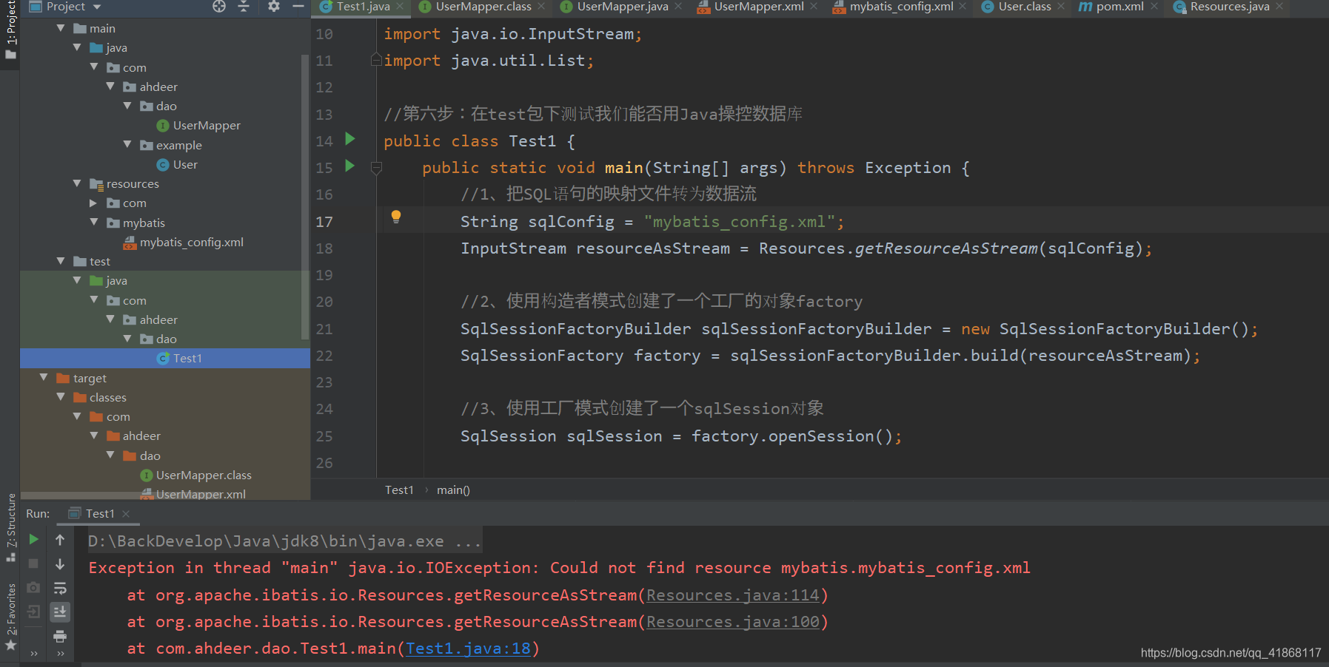Collapse the test folder
1329x667 pixels.
pyautogui.click(x=61, y=261)
